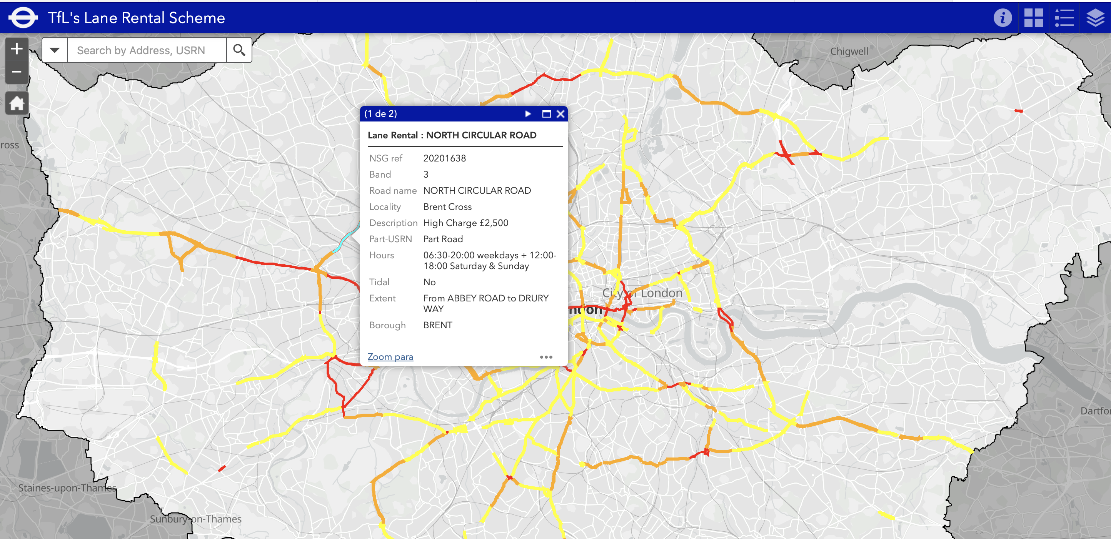Zoom out with the minus button
1111x539 pixels.
coord(17,72)
